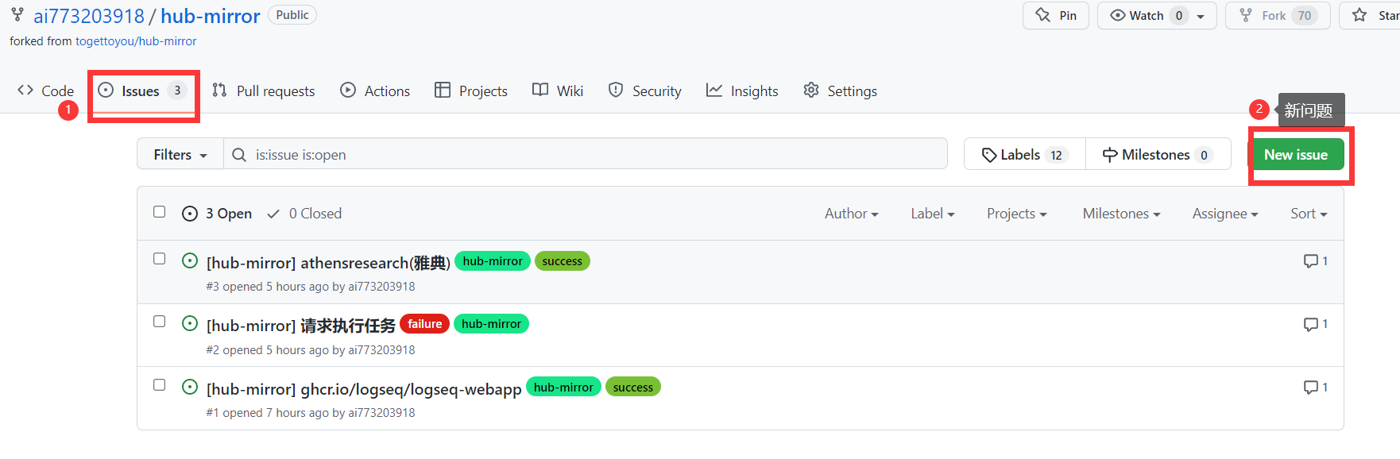Click success label on athensresearch issue
The height and width of the screenshot is (459, 1400).
(563, 261)
